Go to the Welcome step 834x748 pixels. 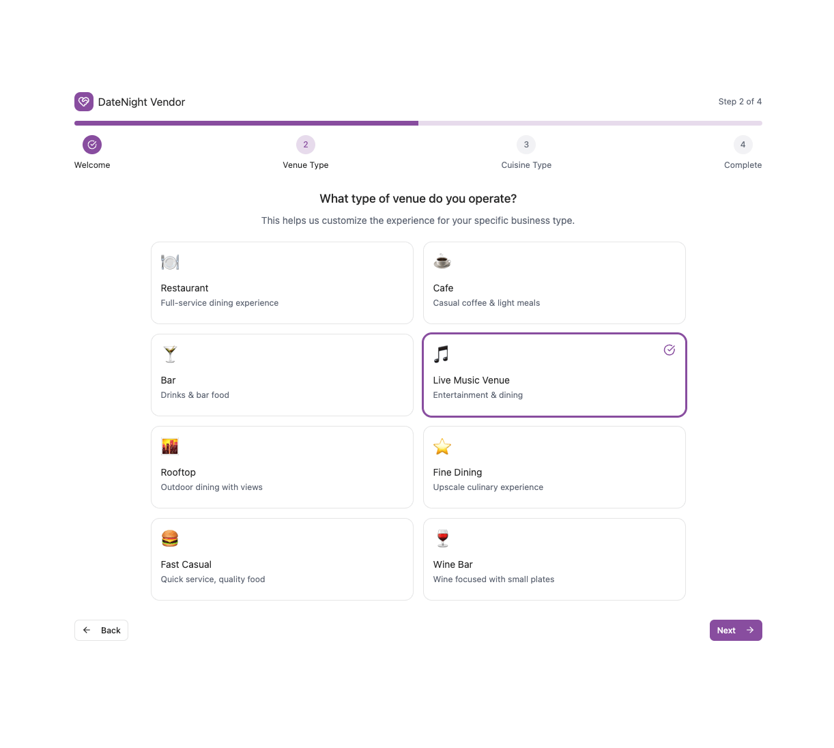pos(92,145)
